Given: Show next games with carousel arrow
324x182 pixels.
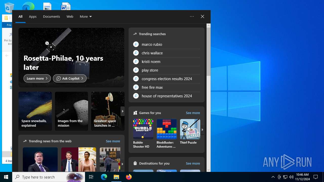Looking at the screenshot, I should [202, 130].
